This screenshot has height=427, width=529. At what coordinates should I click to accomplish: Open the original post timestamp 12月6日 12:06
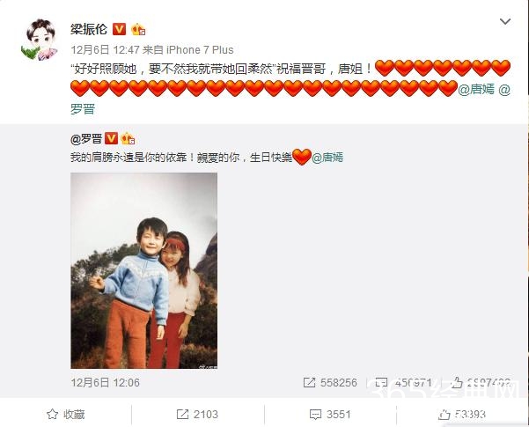coord(105,382)
